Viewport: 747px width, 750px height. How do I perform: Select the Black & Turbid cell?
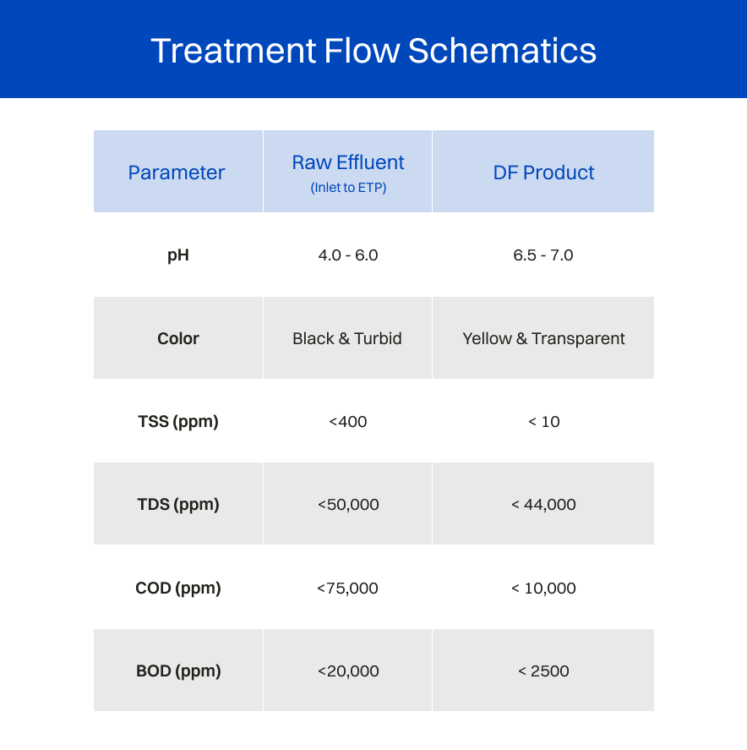pyautogui.click(x=347, y=338)
